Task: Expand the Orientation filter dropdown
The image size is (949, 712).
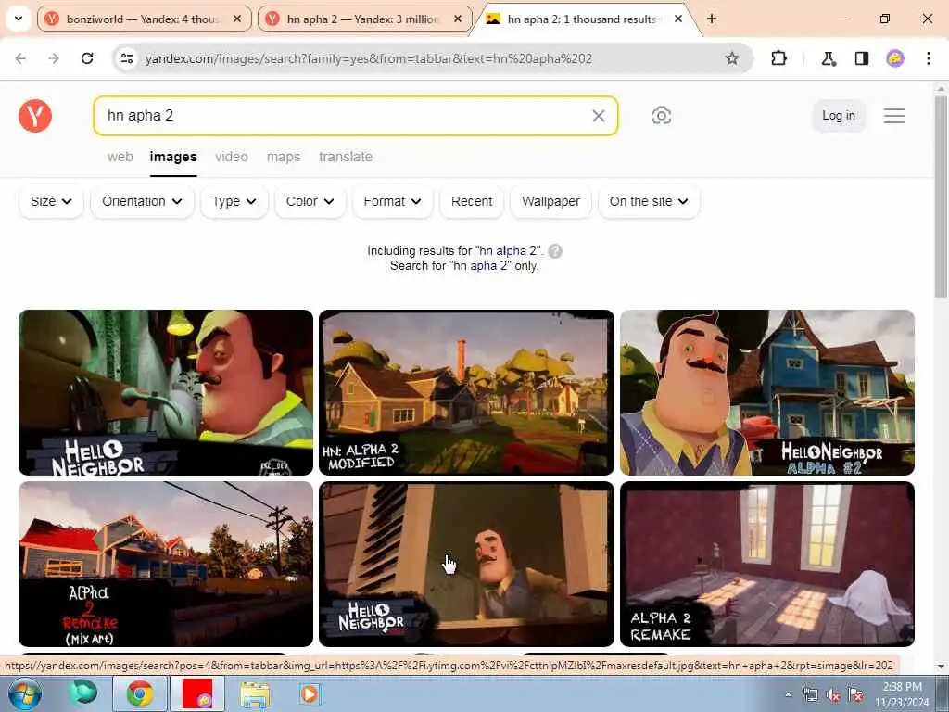Action: point(142,201)
